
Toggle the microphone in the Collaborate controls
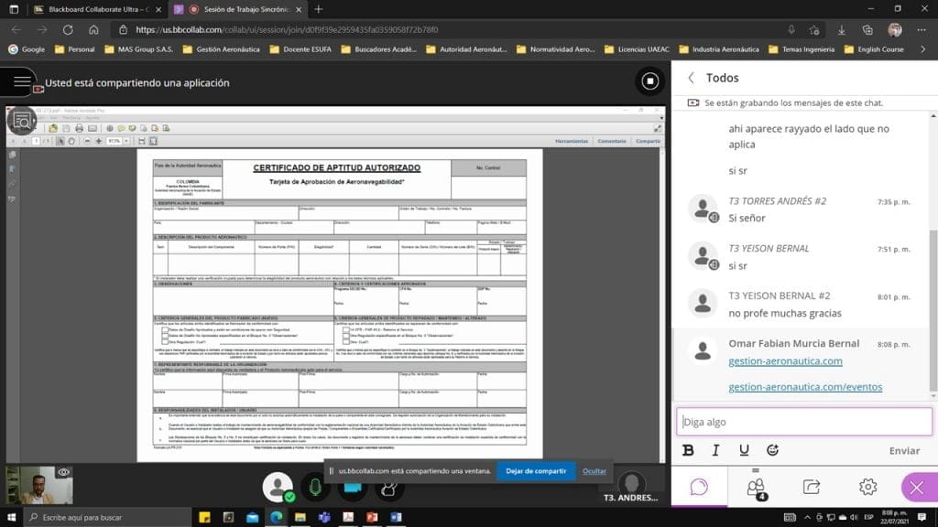coord(315,487)
